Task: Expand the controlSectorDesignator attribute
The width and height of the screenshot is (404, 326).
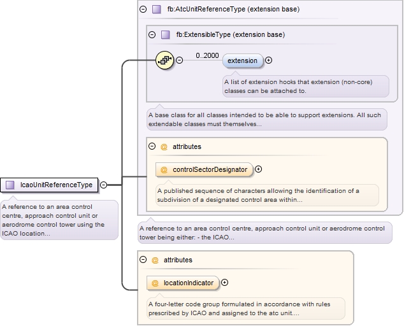Action: (258, 169)
